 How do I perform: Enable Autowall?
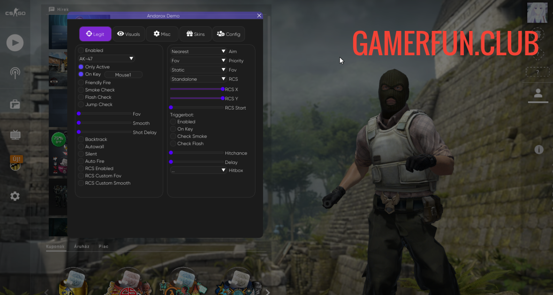[81, 147]
